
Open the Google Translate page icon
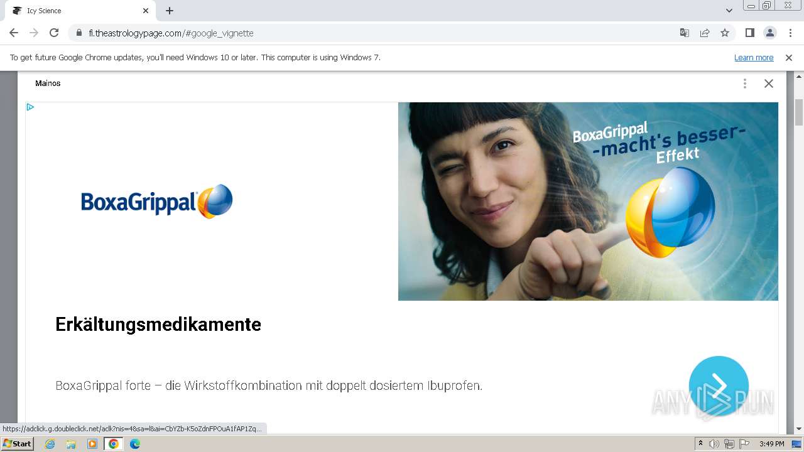(x=685, y=33)
